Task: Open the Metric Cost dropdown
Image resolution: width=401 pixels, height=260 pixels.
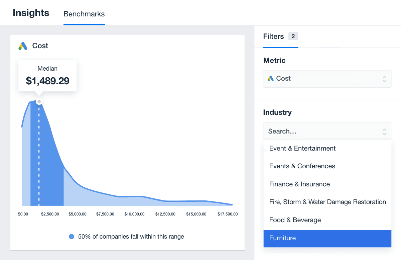Action: [x=327, y=79]
